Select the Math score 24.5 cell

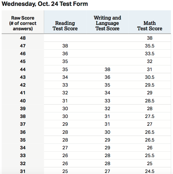150,171
